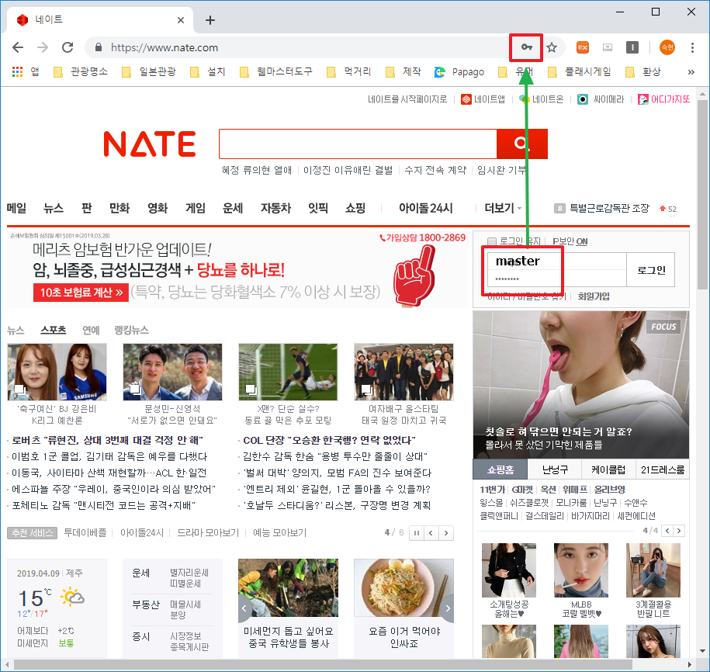Viewport: 710px width, 672px height.
Task: Click the red search magnifier button
Action: tap(521, 144)
